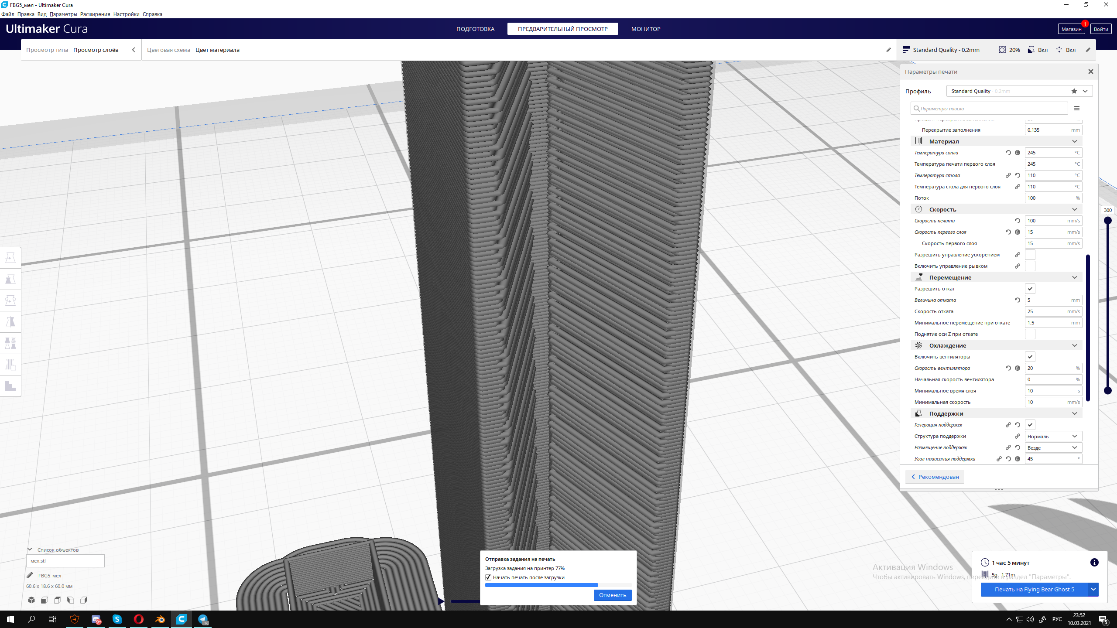The width and height of the screenshot is (1117, 628).
Task: Click pencil icon to rename FBG5_мел job
Action: click(x=30, y=575)
